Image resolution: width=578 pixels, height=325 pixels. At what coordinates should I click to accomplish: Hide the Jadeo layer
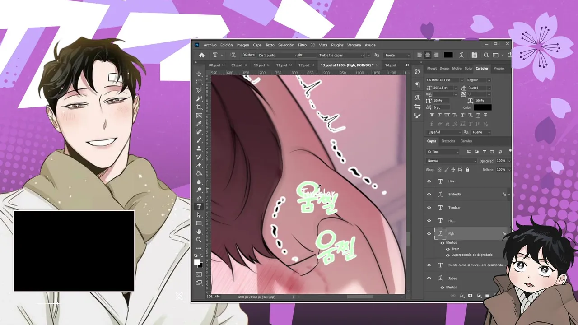tap(429, 278)
